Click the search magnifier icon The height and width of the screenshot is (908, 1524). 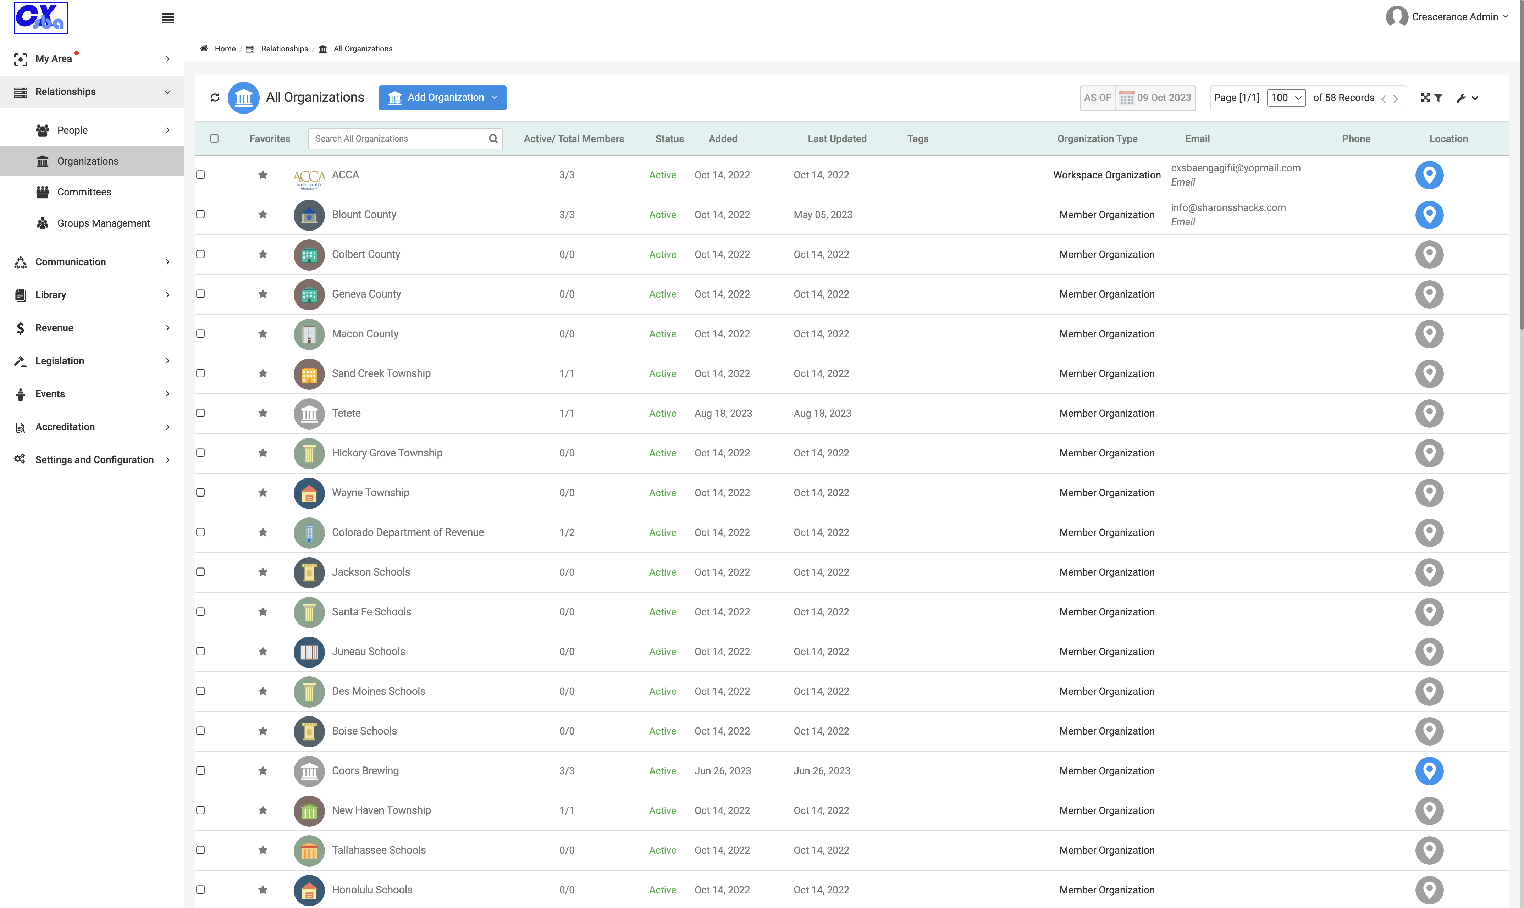coord(493,138)
